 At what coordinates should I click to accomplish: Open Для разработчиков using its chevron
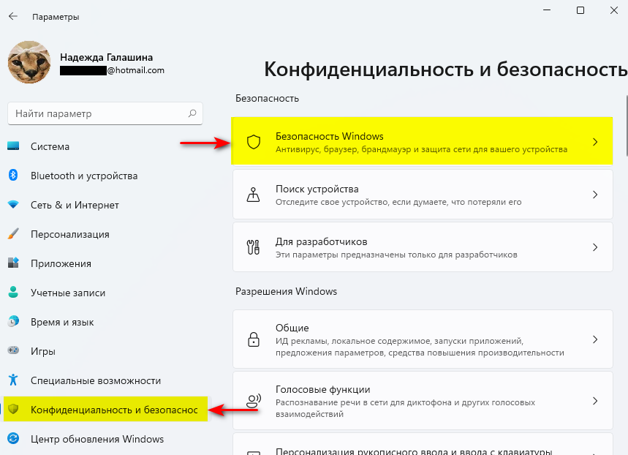pyautogui.click(x=595, y=247)
